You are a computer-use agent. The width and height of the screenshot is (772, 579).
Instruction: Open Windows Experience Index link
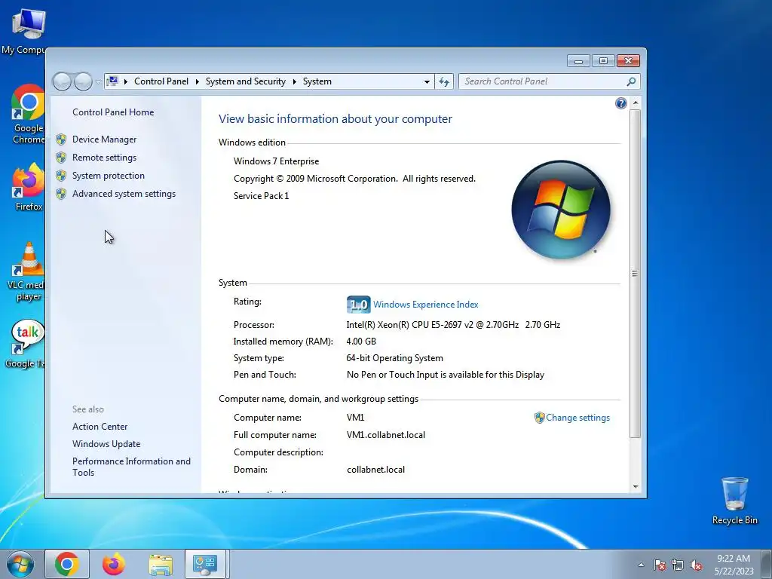425,305
